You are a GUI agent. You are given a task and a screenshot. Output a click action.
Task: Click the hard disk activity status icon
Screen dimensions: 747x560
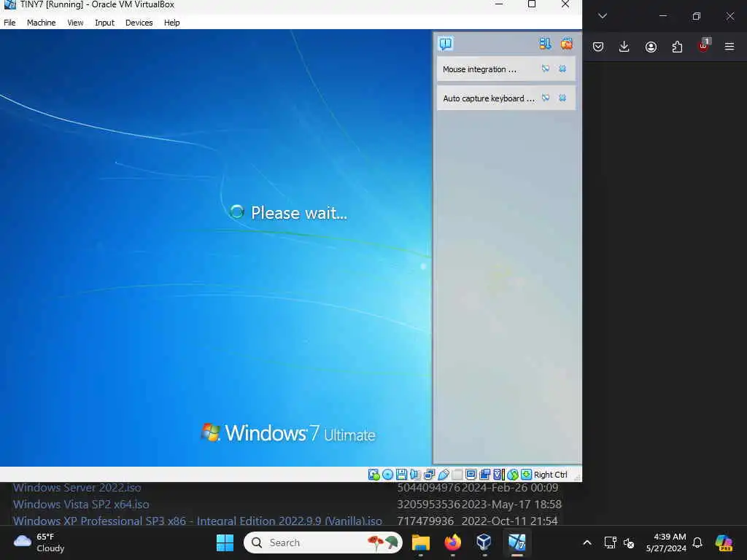[x=374, y=474]
